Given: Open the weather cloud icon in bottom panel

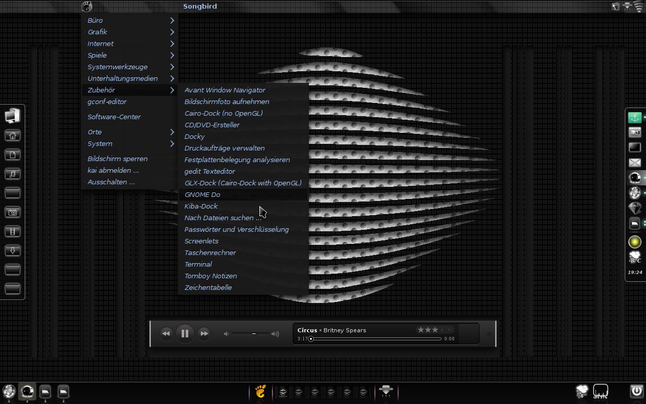Looking at the screenshot, I should tap(582, 391).
